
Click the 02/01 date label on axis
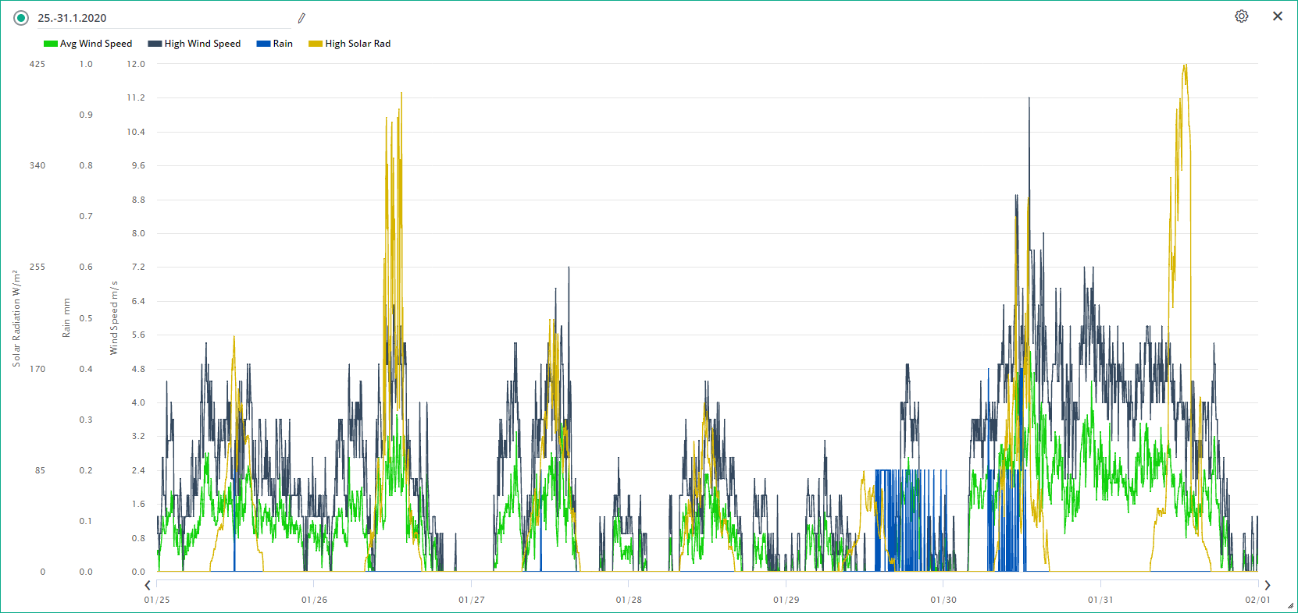tap(1257, 600)
